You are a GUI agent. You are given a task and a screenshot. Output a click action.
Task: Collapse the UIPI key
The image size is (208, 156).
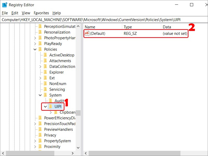pos(45,107)
